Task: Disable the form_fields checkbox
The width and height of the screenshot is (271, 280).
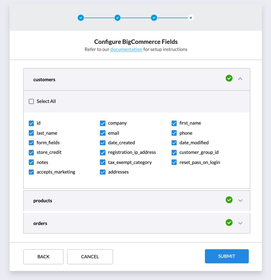Action: (31, 143)
